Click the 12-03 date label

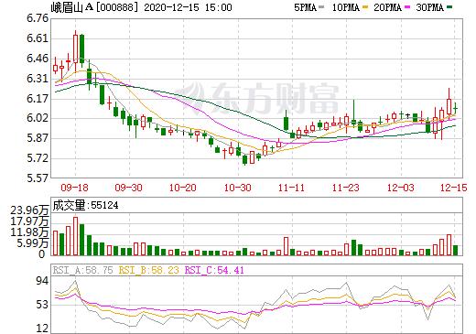tap(401, 188)
